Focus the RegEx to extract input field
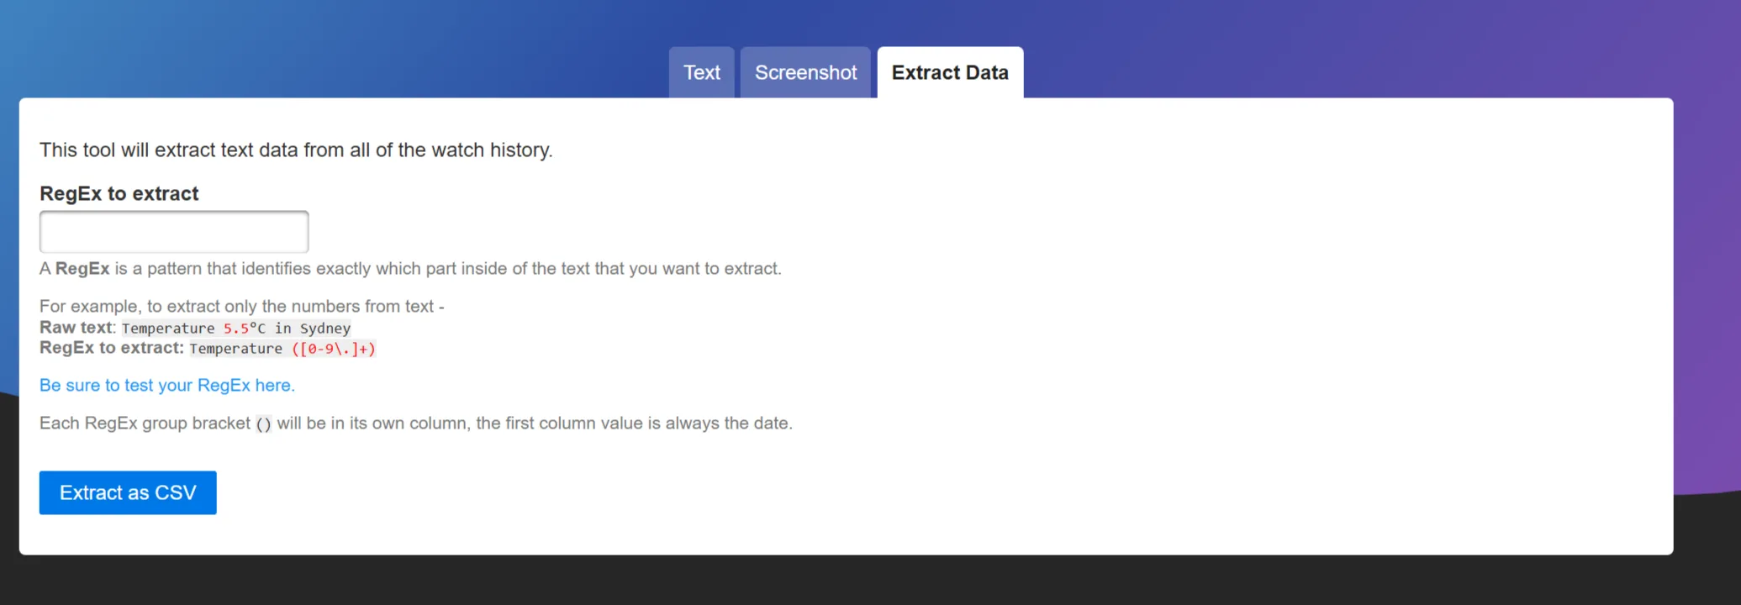The width and height of the screenshot is (1741, 605). click(x=174, y=231)
